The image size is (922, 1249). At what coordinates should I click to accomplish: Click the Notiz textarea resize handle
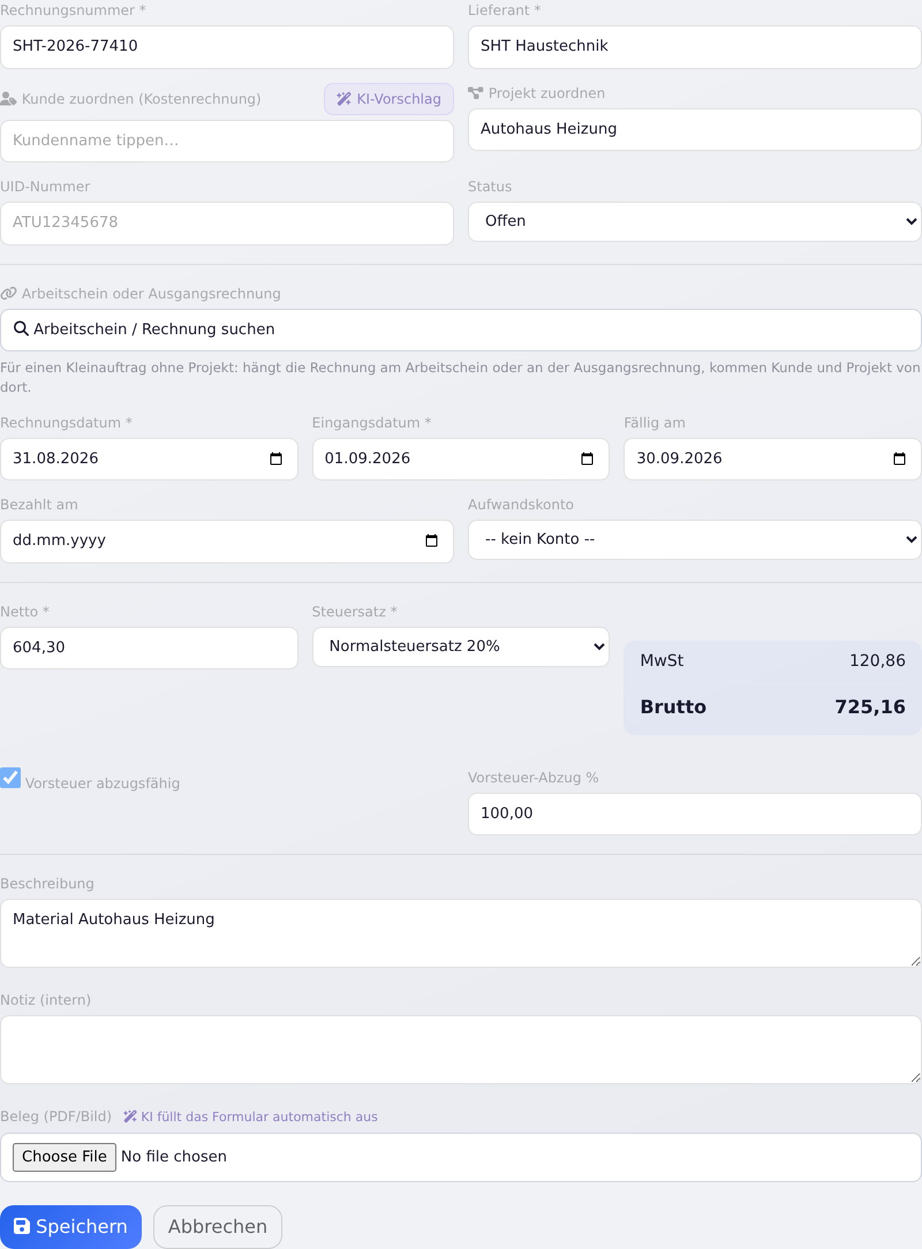click(x=915, y=1077)
